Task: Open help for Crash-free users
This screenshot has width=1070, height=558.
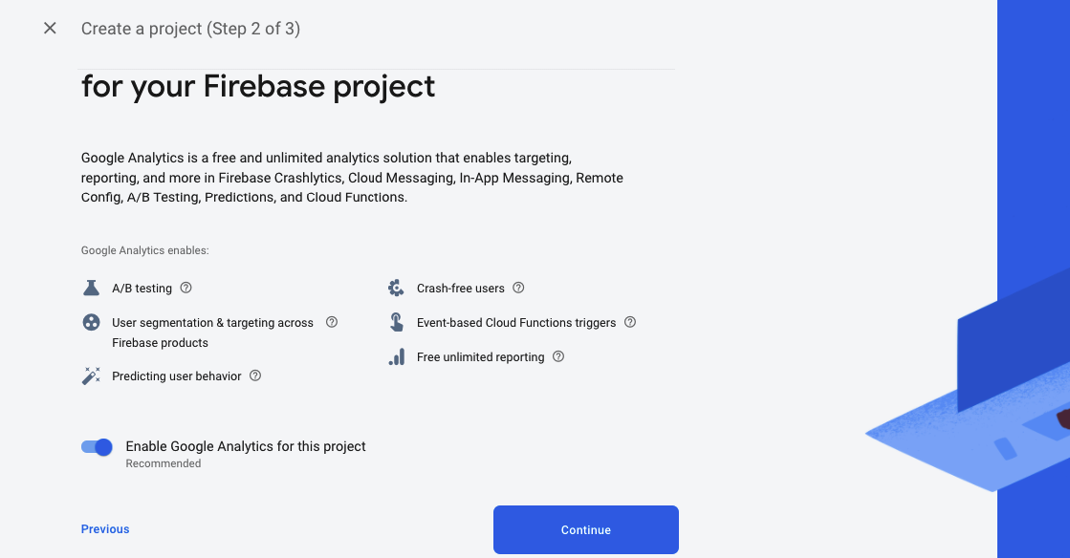Action: (518, 288)
